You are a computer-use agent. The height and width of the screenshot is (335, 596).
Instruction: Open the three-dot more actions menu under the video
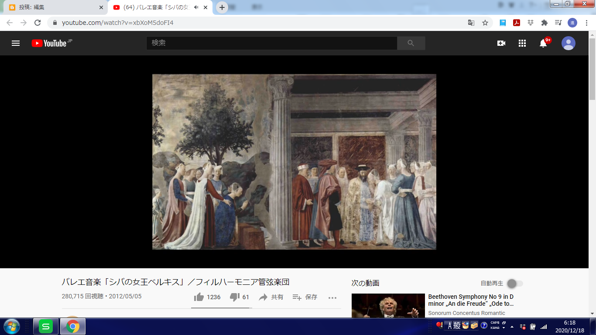332,297
